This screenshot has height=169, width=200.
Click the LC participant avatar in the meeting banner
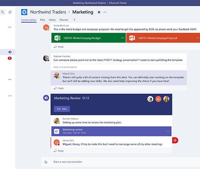tap(158, 99)
